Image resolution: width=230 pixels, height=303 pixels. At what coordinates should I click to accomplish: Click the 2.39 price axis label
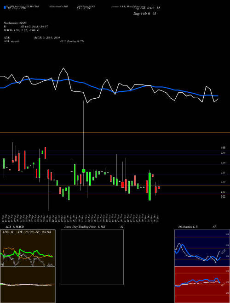point(223,163)
